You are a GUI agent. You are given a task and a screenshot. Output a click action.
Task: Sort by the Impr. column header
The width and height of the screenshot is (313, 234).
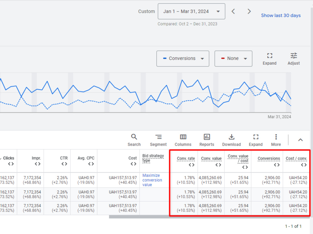(36, 158)
